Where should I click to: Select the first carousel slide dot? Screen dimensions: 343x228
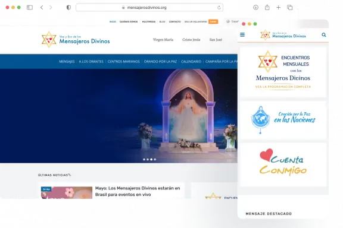(144, 160)
